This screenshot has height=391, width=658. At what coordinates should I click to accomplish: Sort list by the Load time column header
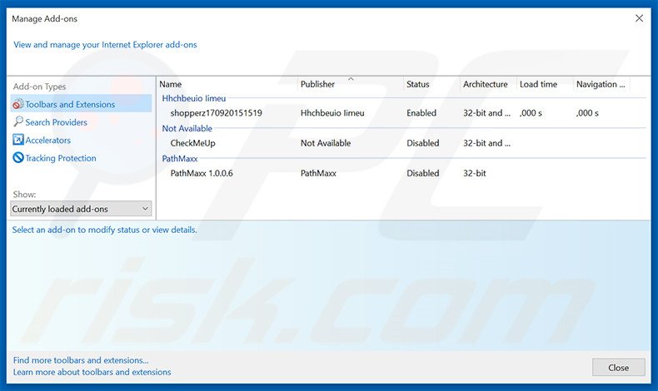[545, 84]
